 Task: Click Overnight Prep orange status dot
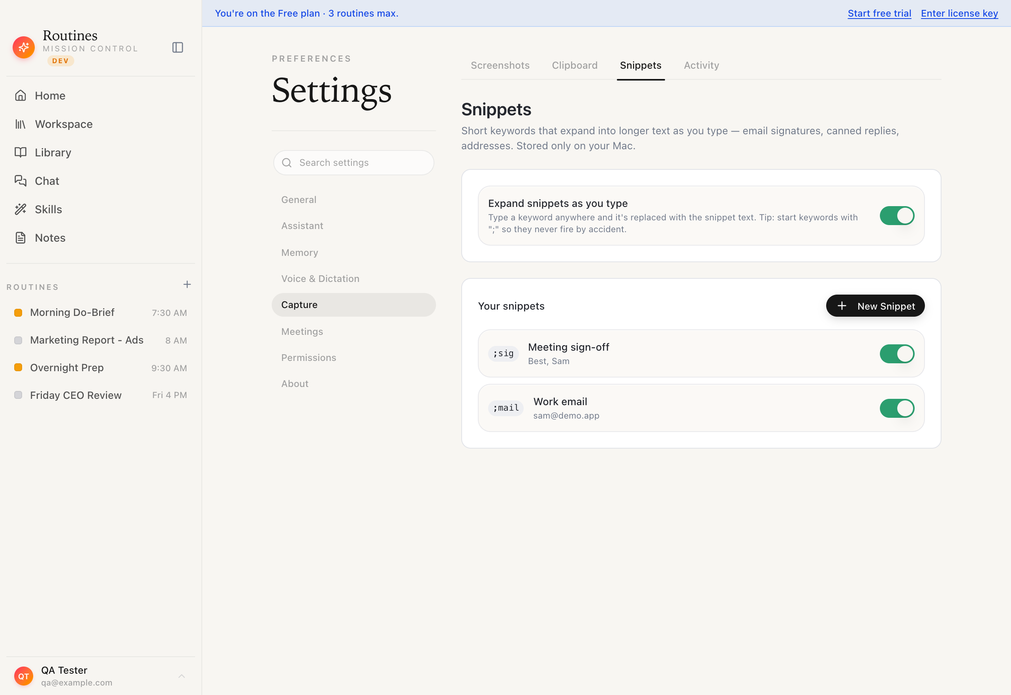point(18,368)
